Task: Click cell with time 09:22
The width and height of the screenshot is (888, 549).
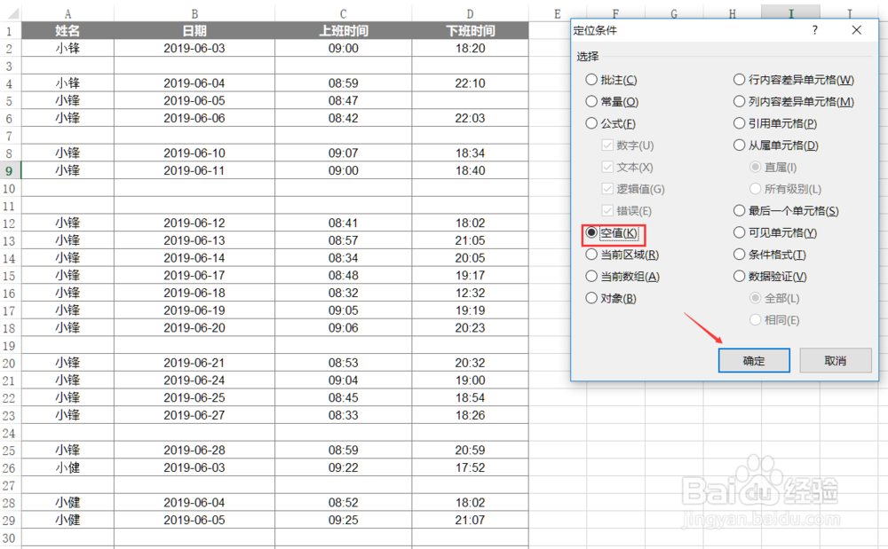Action: [343, 467]
